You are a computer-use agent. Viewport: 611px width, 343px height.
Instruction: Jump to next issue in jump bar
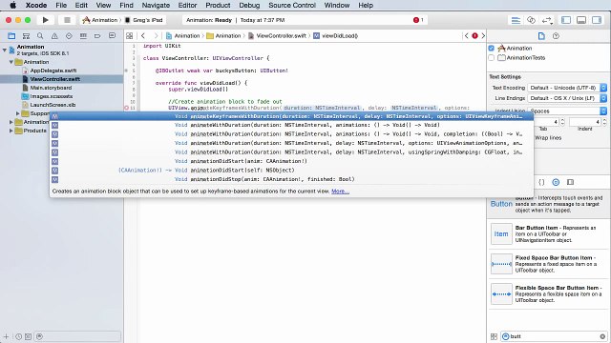point(483,36)
